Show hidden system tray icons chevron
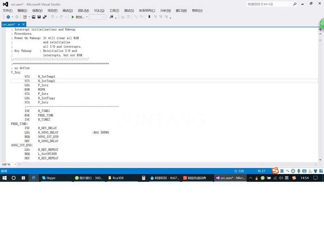 [x=250, y=178]
